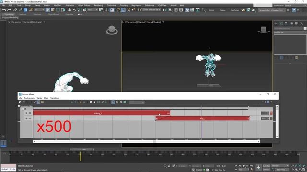
Task: Click the Redo arrow in the main toolbar
Action: (9, 10)
